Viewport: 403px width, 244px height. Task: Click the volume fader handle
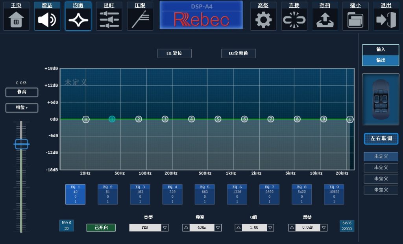[21, 144]
